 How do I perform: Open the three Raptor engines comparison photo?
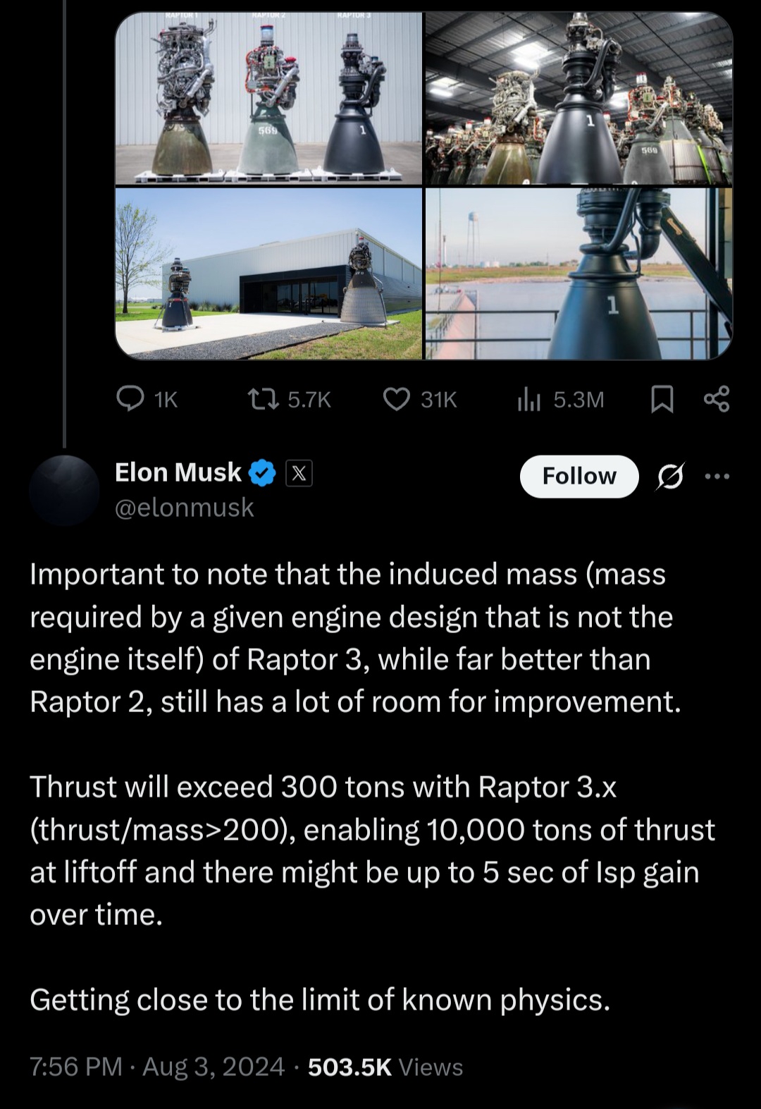coord(268,99)
